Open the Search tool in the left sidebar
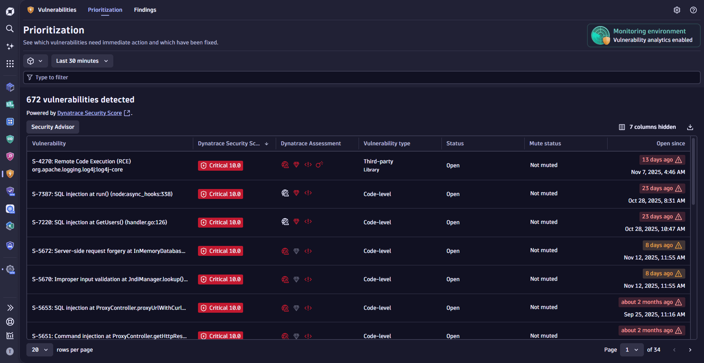The width and height of the screenshot is (704, 363). [x=10, y=29]
